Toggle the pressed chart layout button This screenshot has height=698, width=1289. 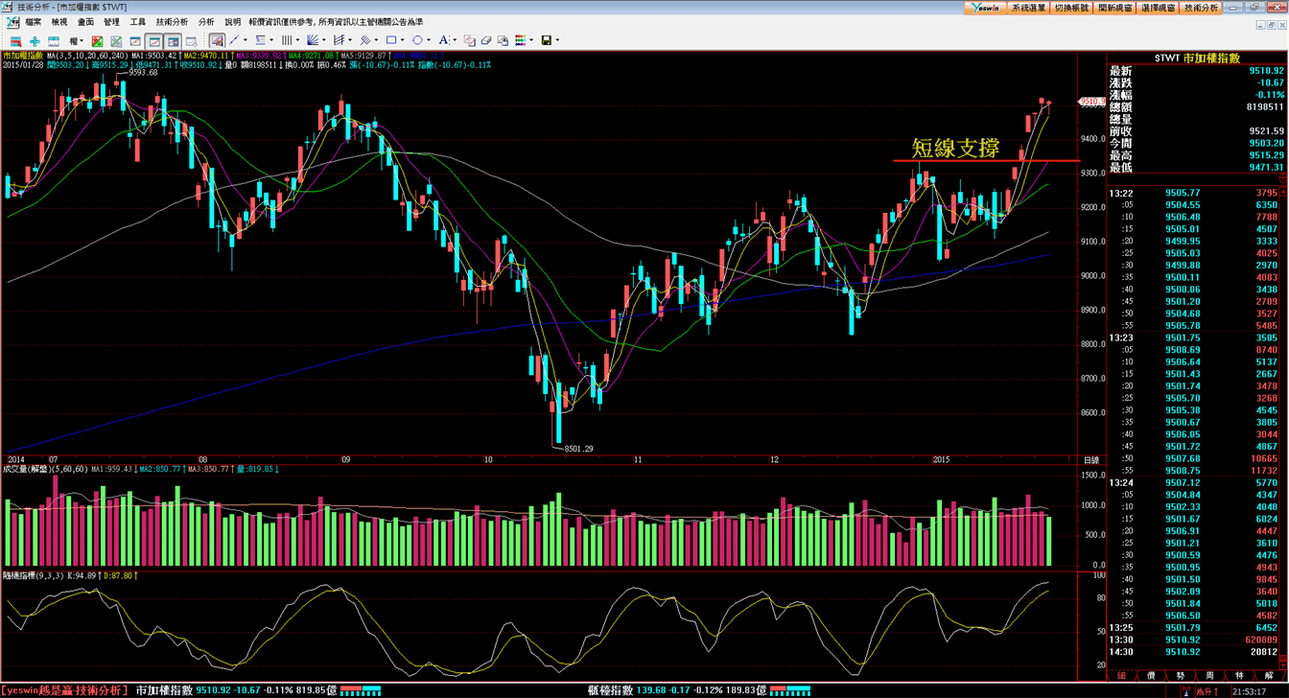tap(154, 40)
